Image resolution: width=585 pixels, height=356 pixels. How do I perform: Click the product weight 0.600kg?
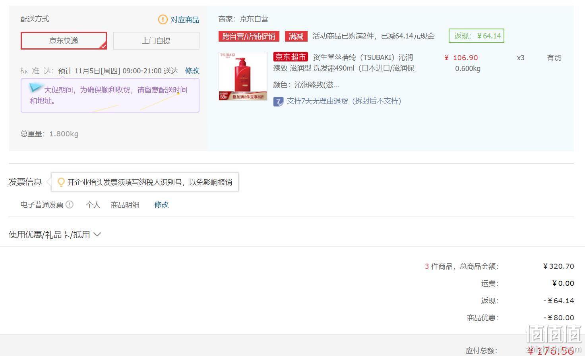click(x=468, y=69)
